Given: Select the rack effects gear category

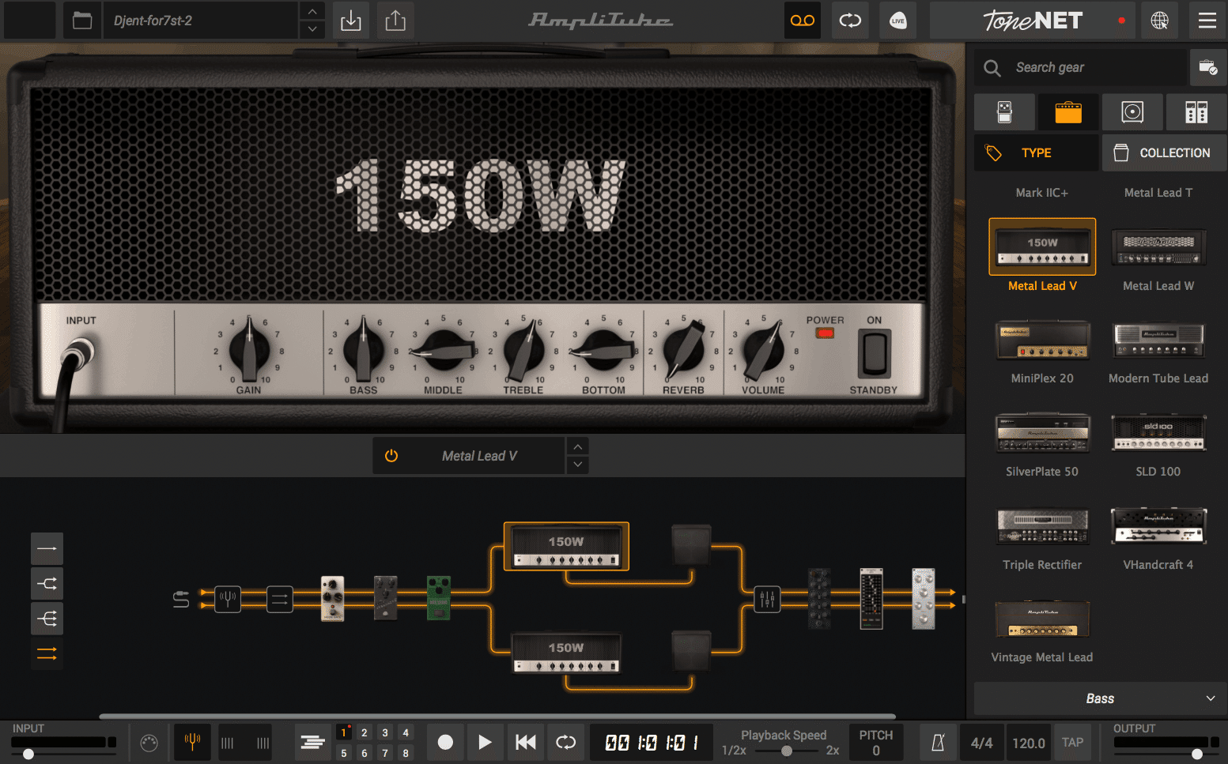Looking at the screenshot, I should tap(1196, 111).
